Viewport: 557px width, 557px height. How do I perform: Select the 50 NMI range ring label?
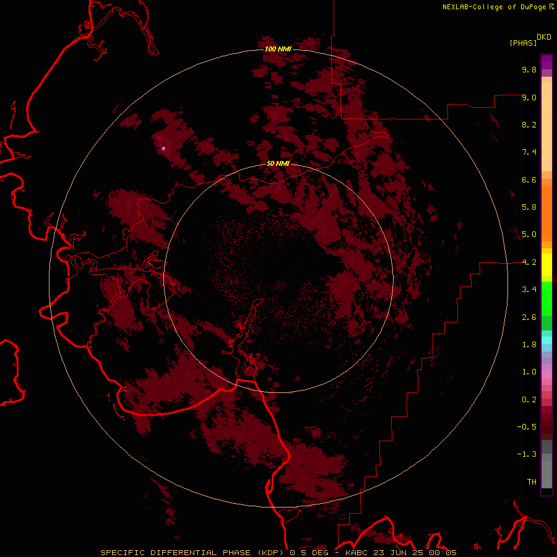point(278,163)
